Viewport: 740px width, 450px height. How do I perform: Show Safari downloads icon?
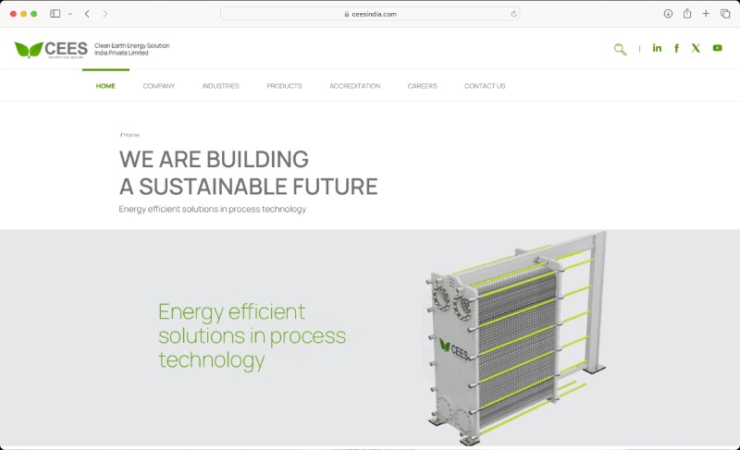point(668,14)
